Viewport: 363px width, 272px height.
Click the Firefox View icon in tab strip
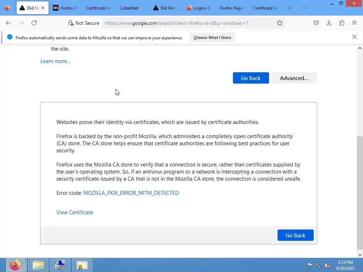(7, 8)
